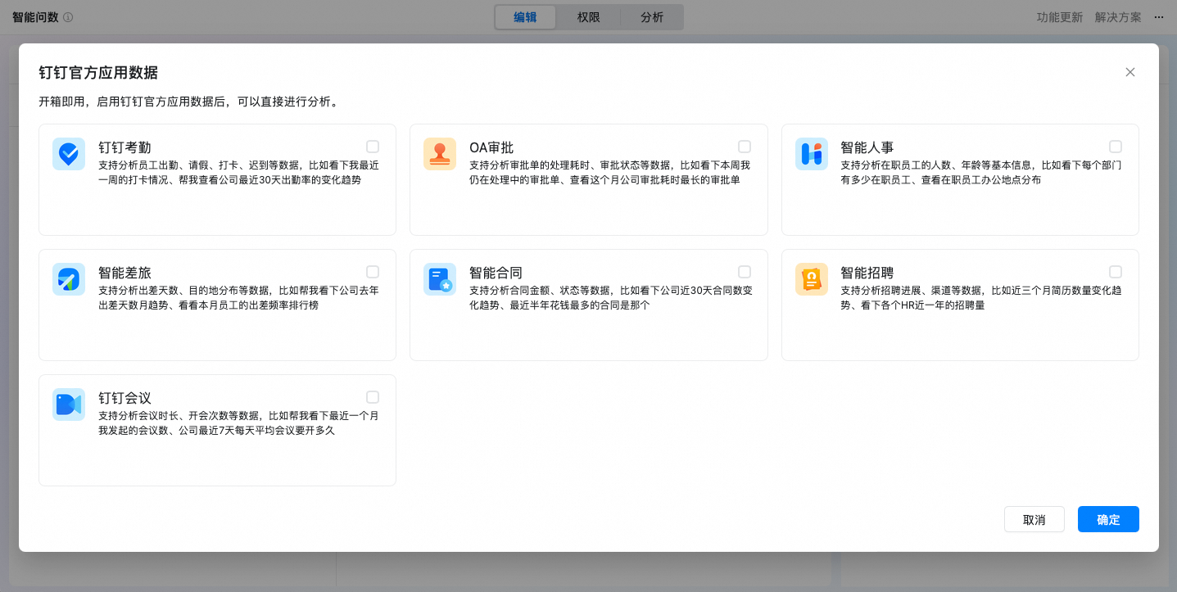Click the 智能人事 card title
Screen dimensions: 1177x592
(x=867, y=148)
